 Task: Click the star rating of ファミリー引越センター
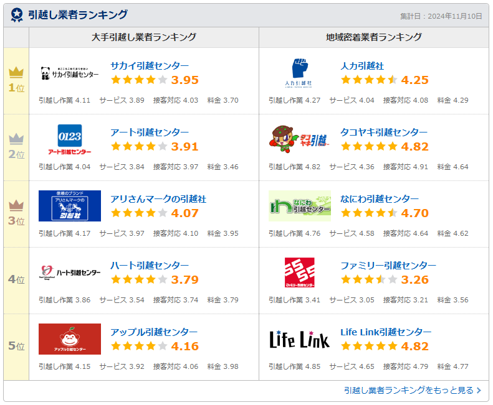369,279
